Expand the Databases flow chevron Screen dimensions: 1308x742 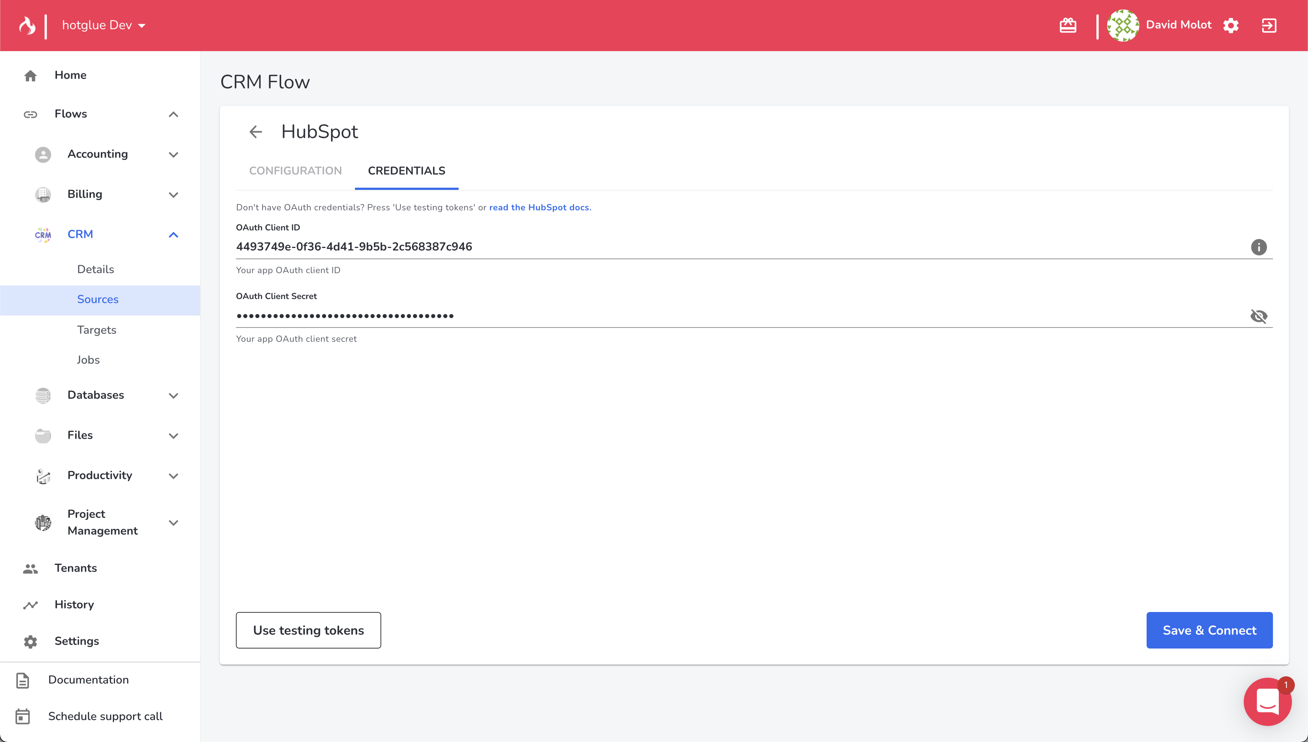point(173,395)
